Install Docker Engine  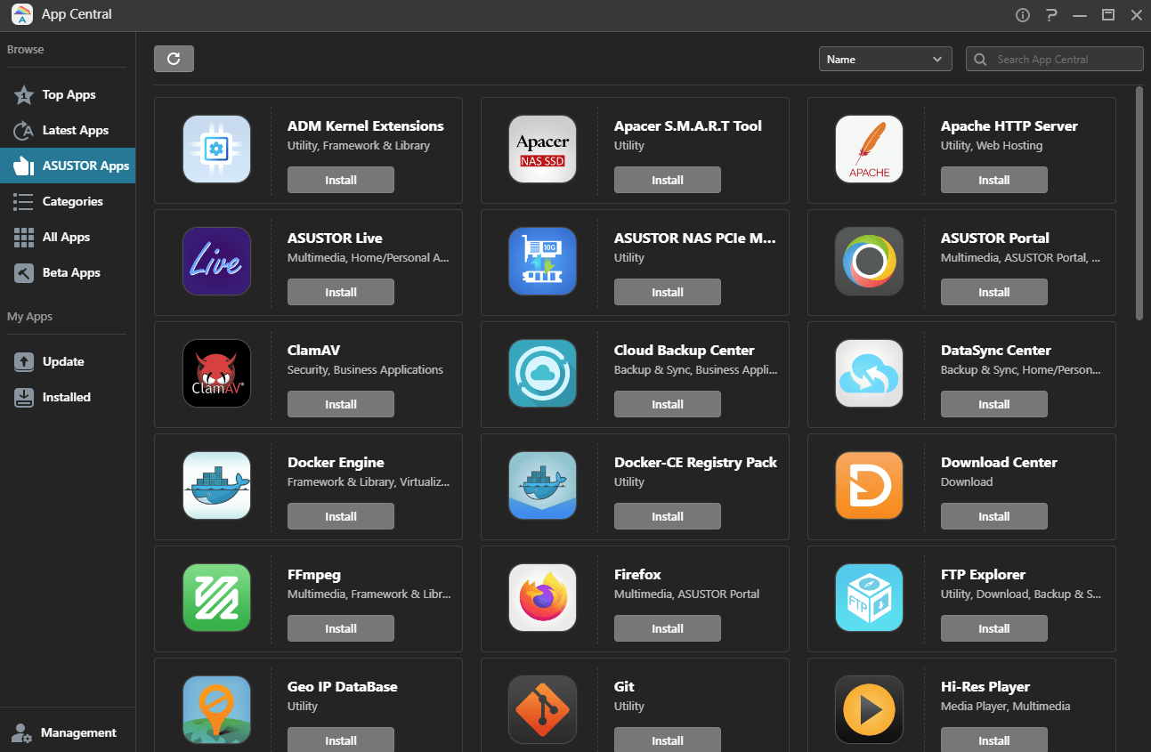coord(341,516)
